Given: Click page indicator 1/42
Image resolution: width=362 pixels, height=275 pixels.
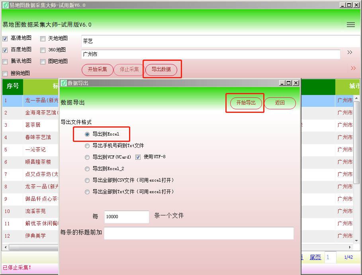Looking at the screenshot, I should (x=348, y=257).
